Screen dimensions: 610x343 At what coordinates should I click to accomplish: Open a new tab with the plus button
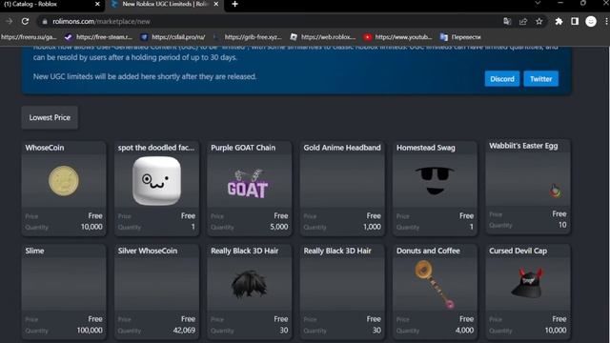tap(234, 4)
